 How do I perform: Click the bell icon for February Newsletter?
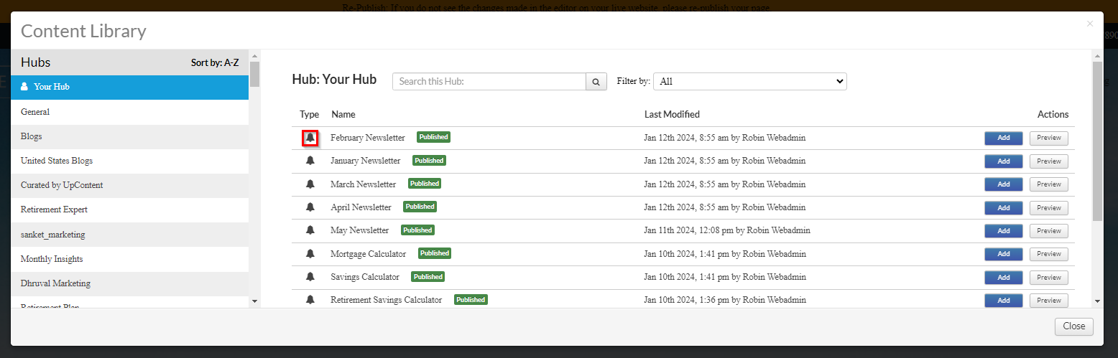tap(310, 137)
